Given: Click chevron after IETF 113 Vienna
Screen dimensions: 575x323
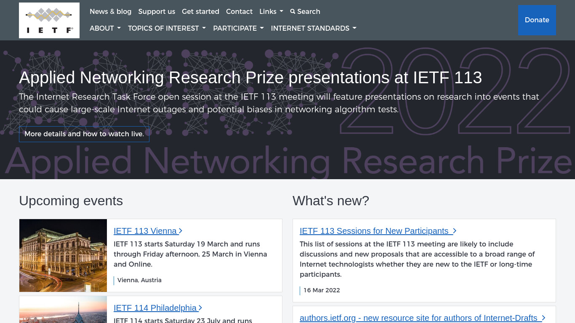Looking at the screenshot, I should click(x=181, y=231).
